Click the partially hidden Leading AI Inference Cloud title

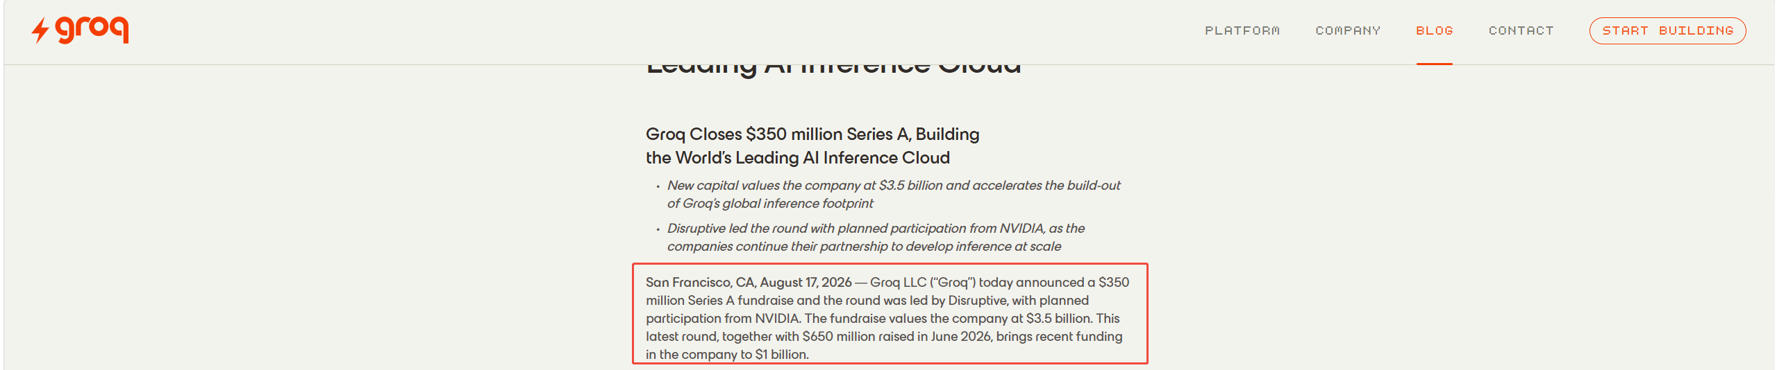point(833,70)
